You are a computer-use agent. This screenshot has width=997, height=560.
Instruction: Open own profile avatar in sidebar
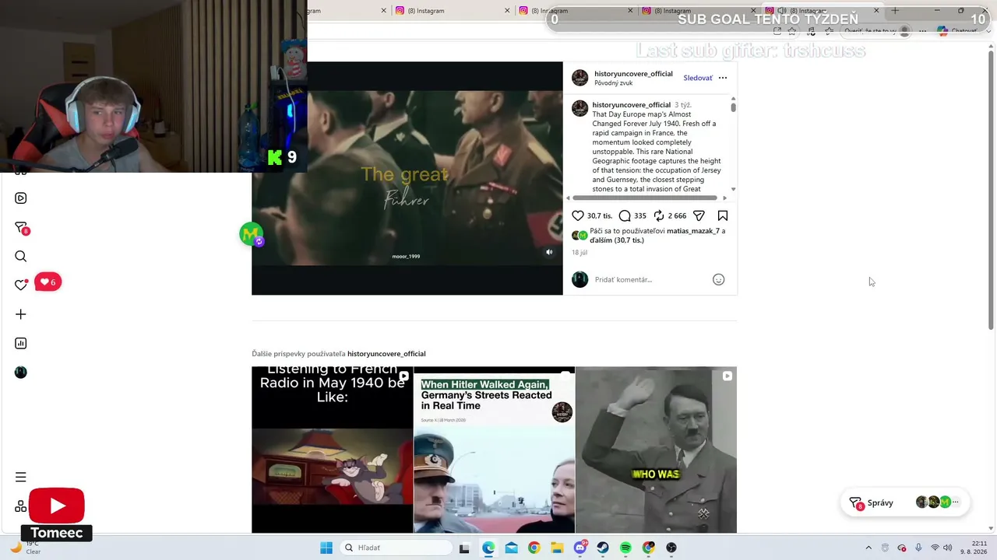point(21,373)
